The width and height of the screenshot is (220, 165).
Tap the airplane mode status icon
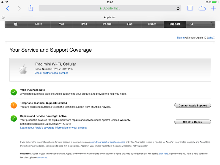(x=2, y=2)
